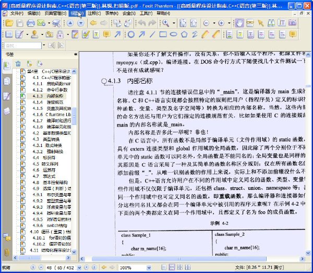
Task: Jump to bookmark 4.1.4 连接规范
Action: coord(48,103)
